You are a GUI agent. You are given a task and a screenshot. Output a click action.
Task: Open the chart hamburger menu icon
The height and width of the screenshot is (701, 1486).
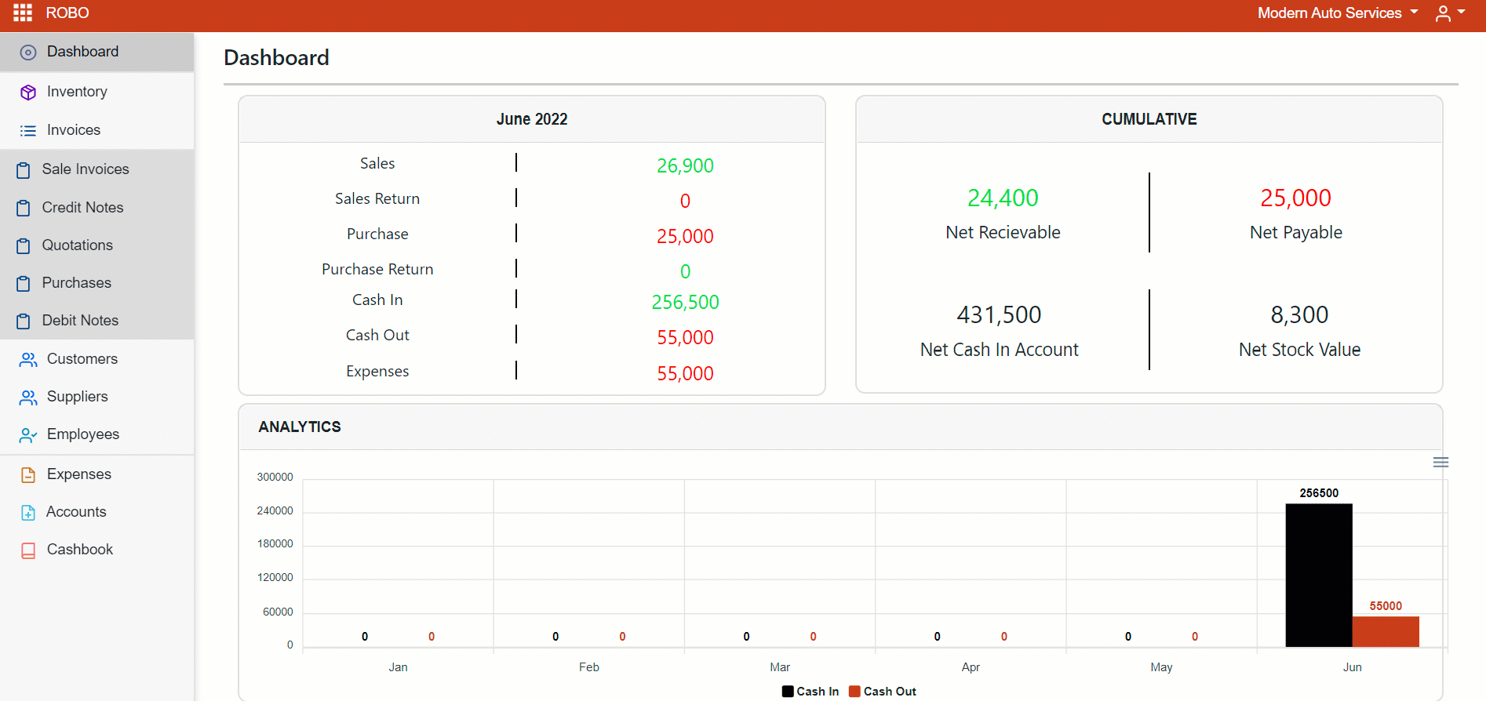(x=1440, y=463)
